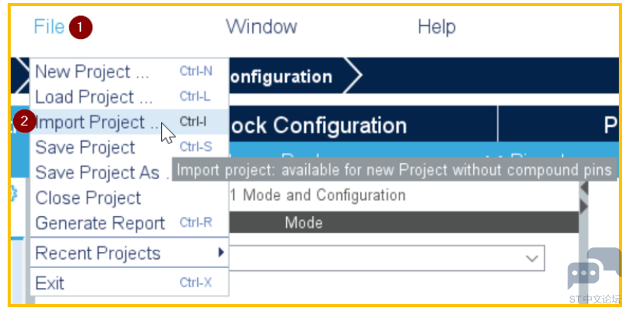
Task: Open the File menu
Action: tap(49, 27)
